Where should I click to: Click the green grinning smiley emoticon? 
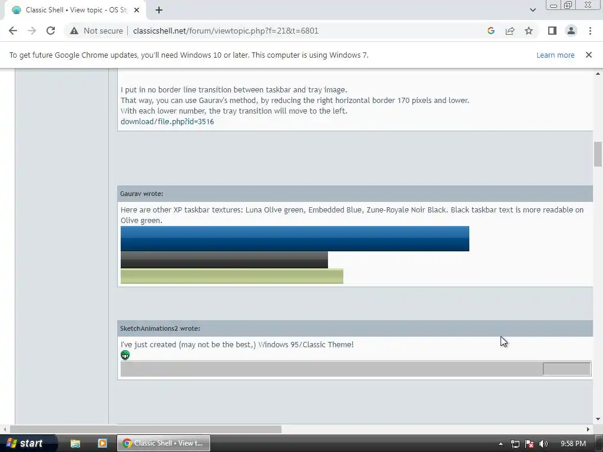point(125,355)
